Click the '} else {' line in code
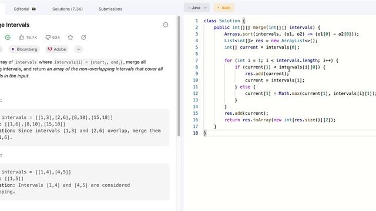 coord(245,87)
